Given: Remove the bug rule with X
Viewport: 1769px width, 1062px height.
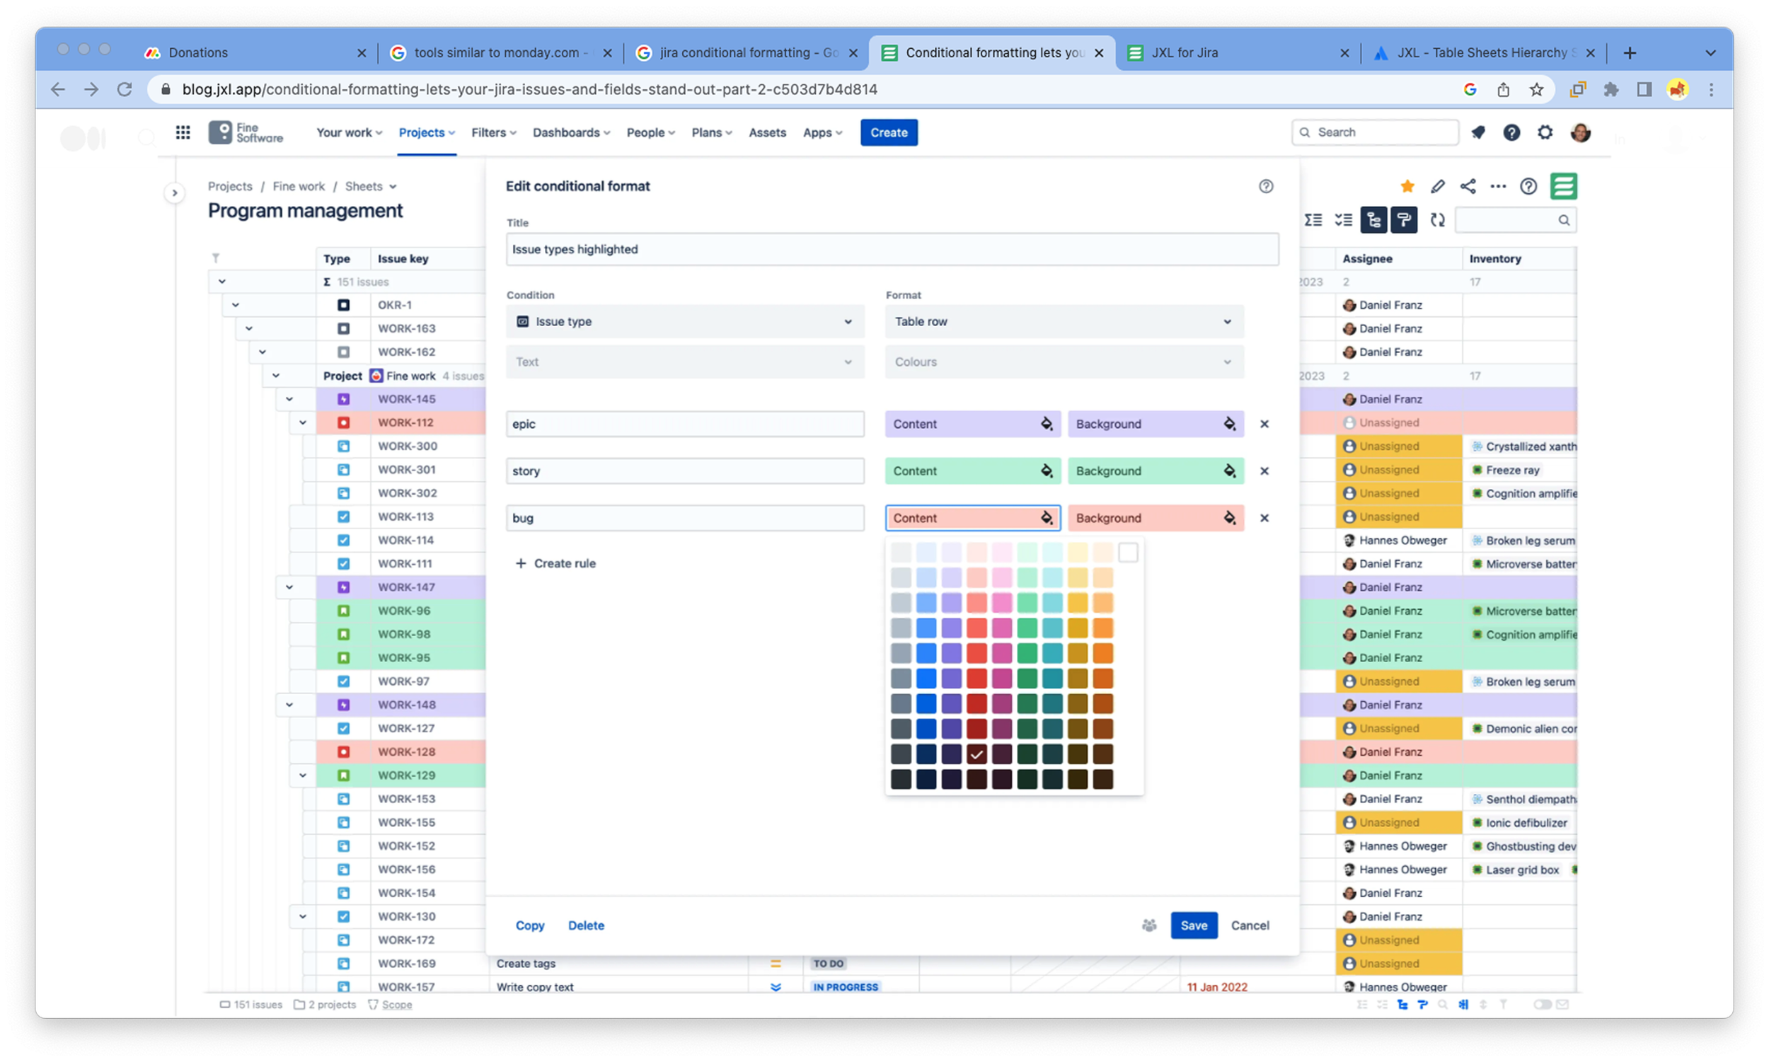Looking at the screenshot, I should (1264, 518).
